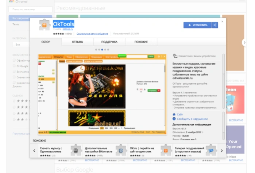Switch to the Отзывы tab
Screen dimensions: 255x173
point(78,42)
